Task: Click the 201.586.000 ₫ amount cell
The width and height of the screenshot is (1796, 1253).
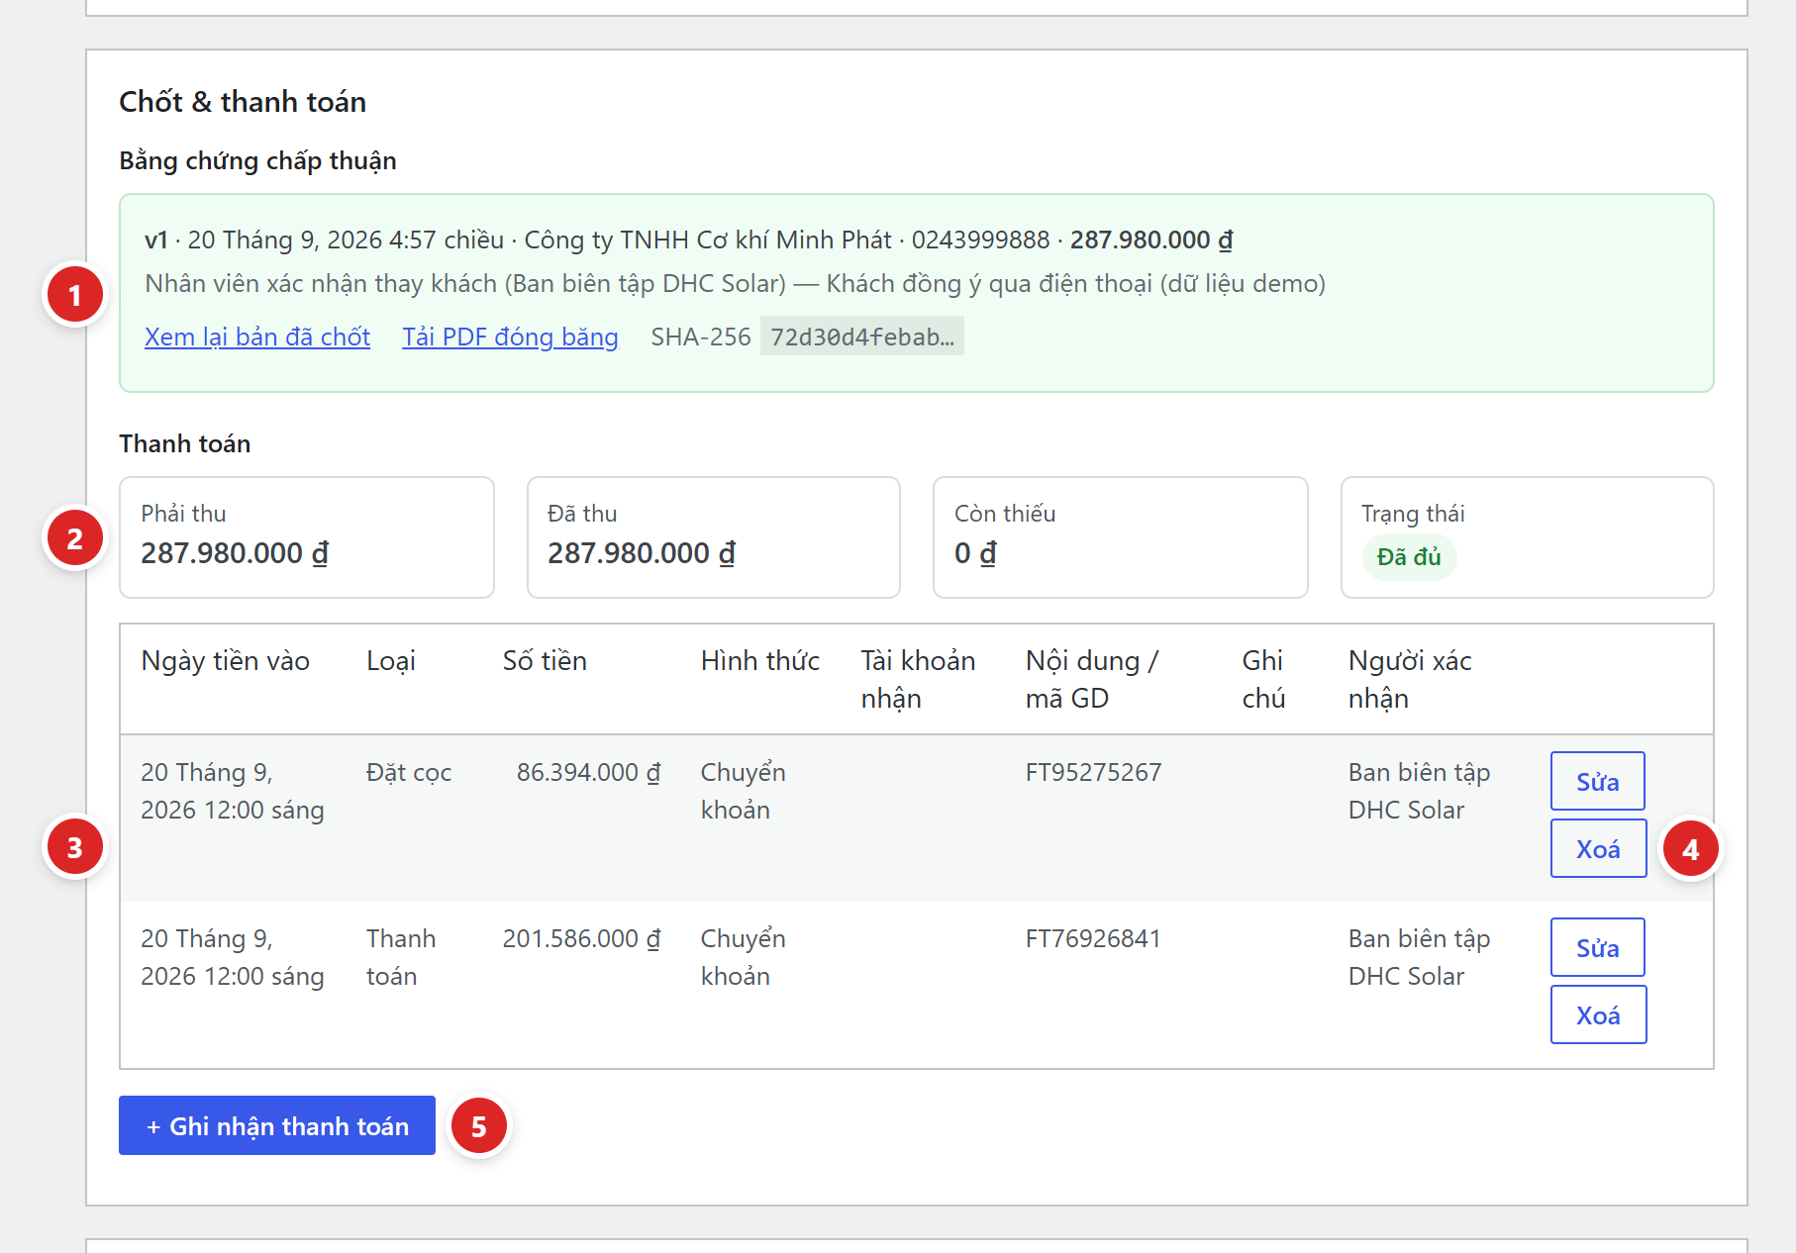Action: point(581,938)
